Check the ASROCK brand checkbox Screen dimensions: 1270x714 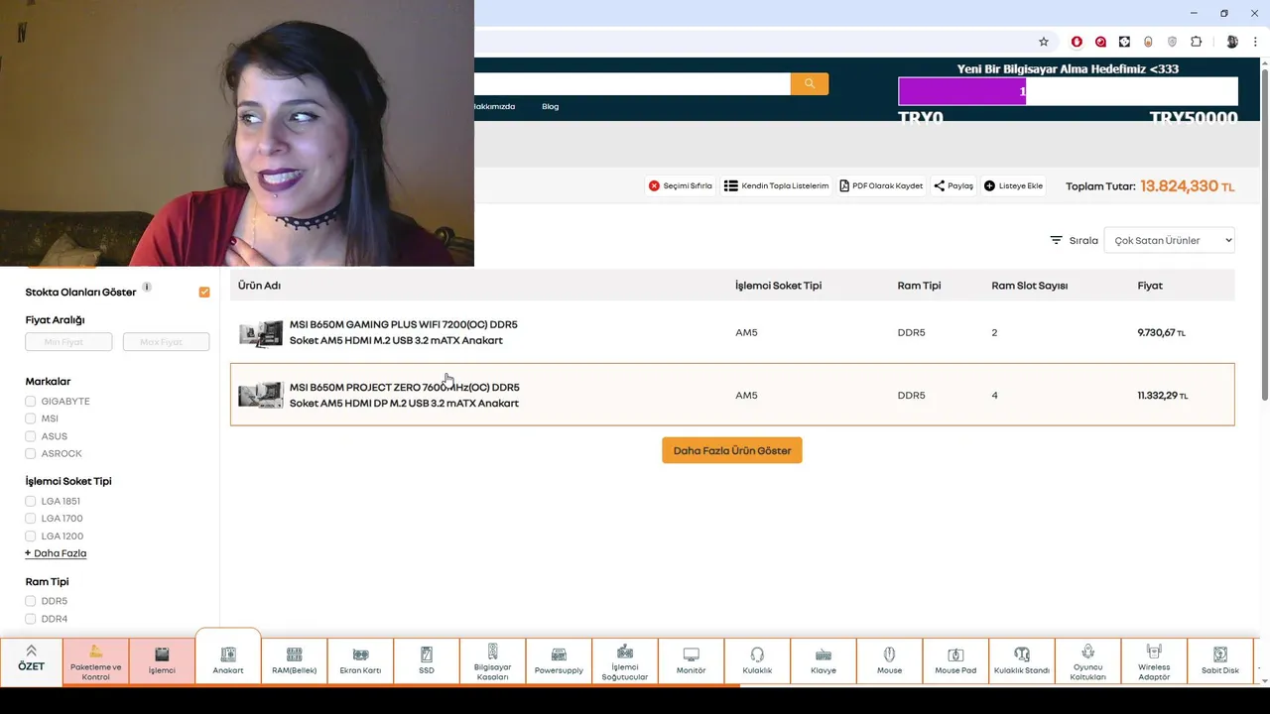31,453
